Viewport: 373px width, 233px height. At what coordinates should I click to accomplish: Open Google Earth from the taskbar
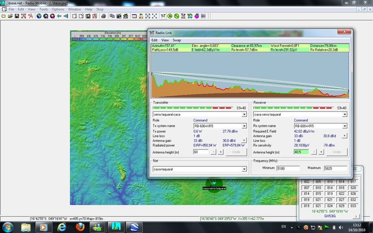133,227
